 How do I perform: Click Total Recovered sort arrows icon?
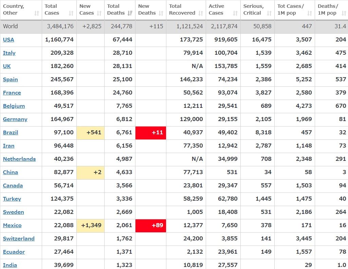pyautogui.click(x=201, y=13)
